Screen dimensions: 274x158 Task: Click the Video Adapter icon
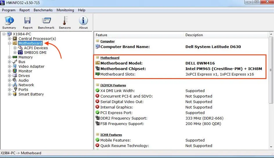coord(15,66)
